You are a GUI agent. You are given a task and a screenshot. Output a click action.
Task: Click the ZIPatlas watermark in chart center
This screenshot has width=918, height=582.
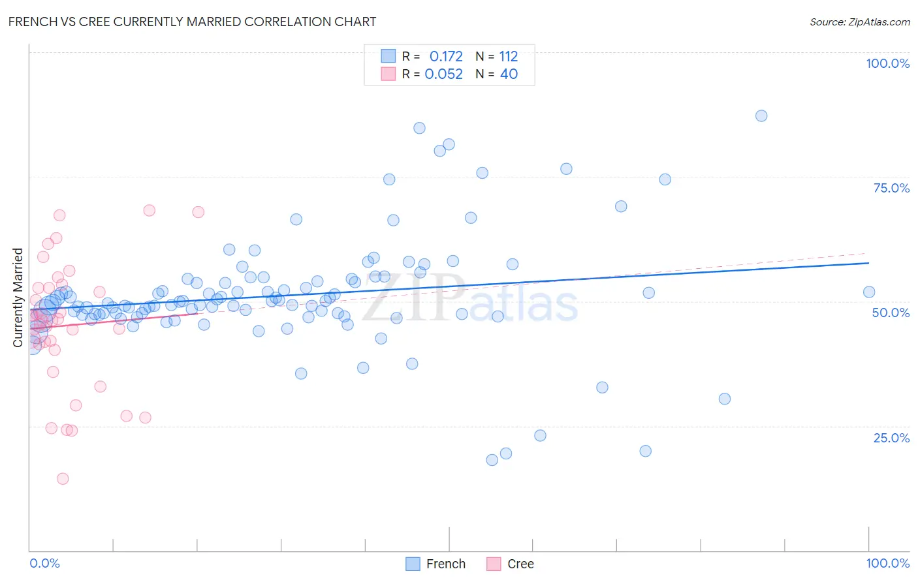coord(470,299)
